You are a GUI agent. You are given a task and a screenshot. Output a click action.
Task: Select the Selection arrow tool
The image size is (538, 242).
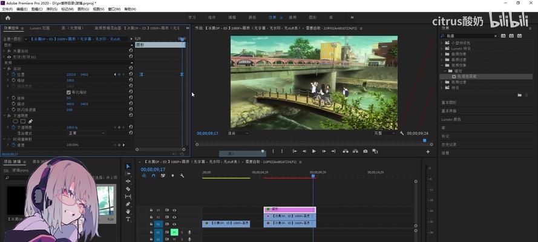pos(128,166)
